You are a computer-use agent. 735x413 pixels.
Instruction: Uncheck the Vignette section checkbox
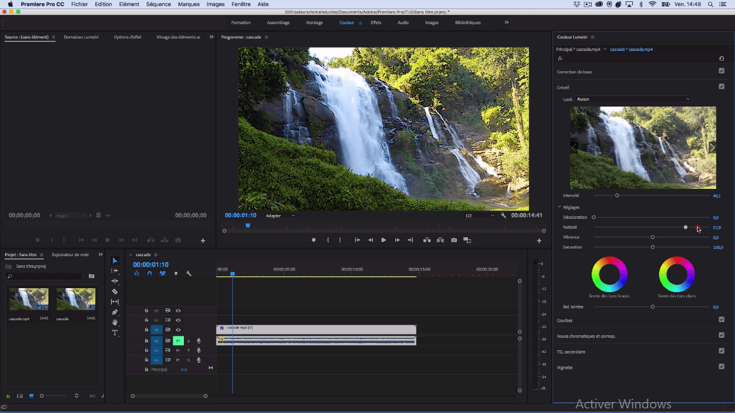pos(721,367)
